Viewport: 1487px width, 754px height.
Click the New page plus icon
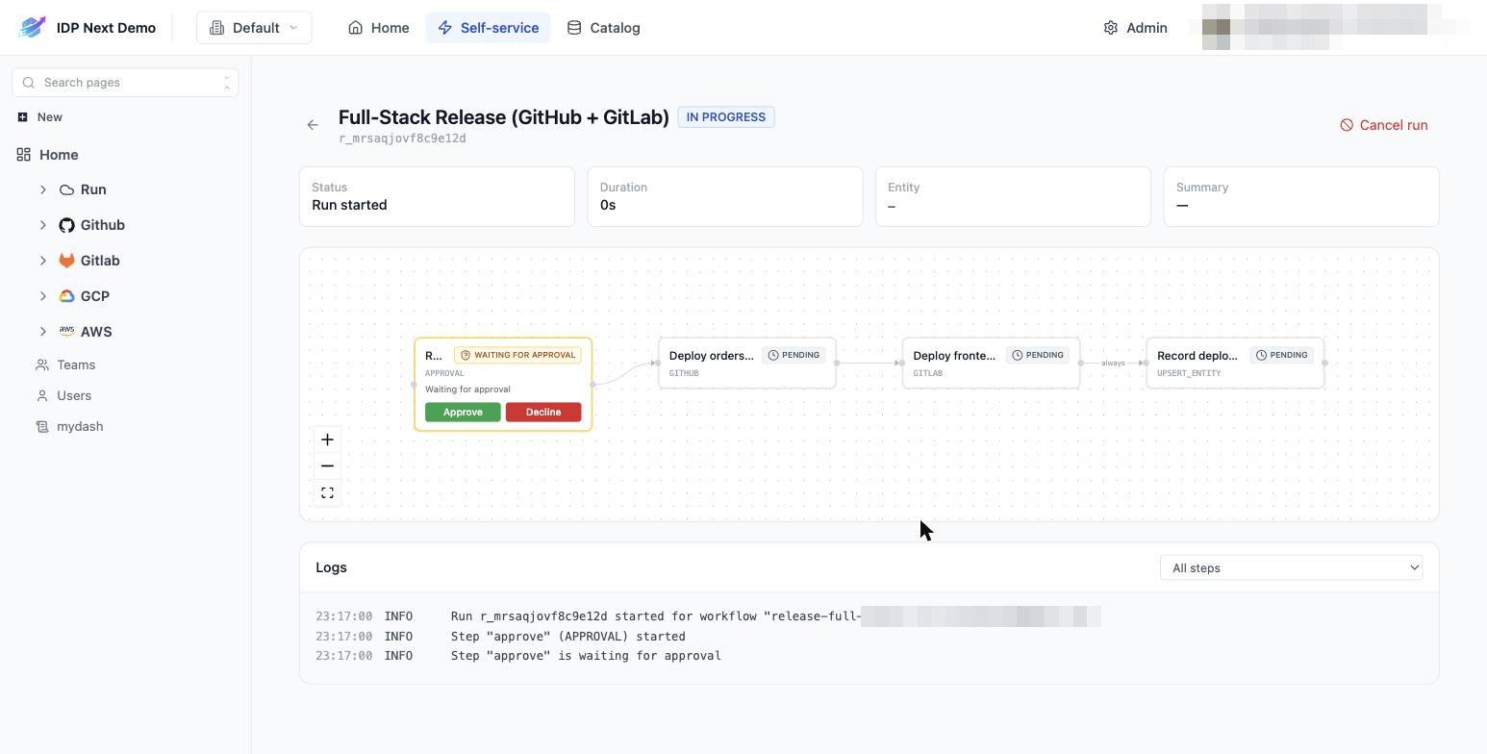tap(22, 117)
